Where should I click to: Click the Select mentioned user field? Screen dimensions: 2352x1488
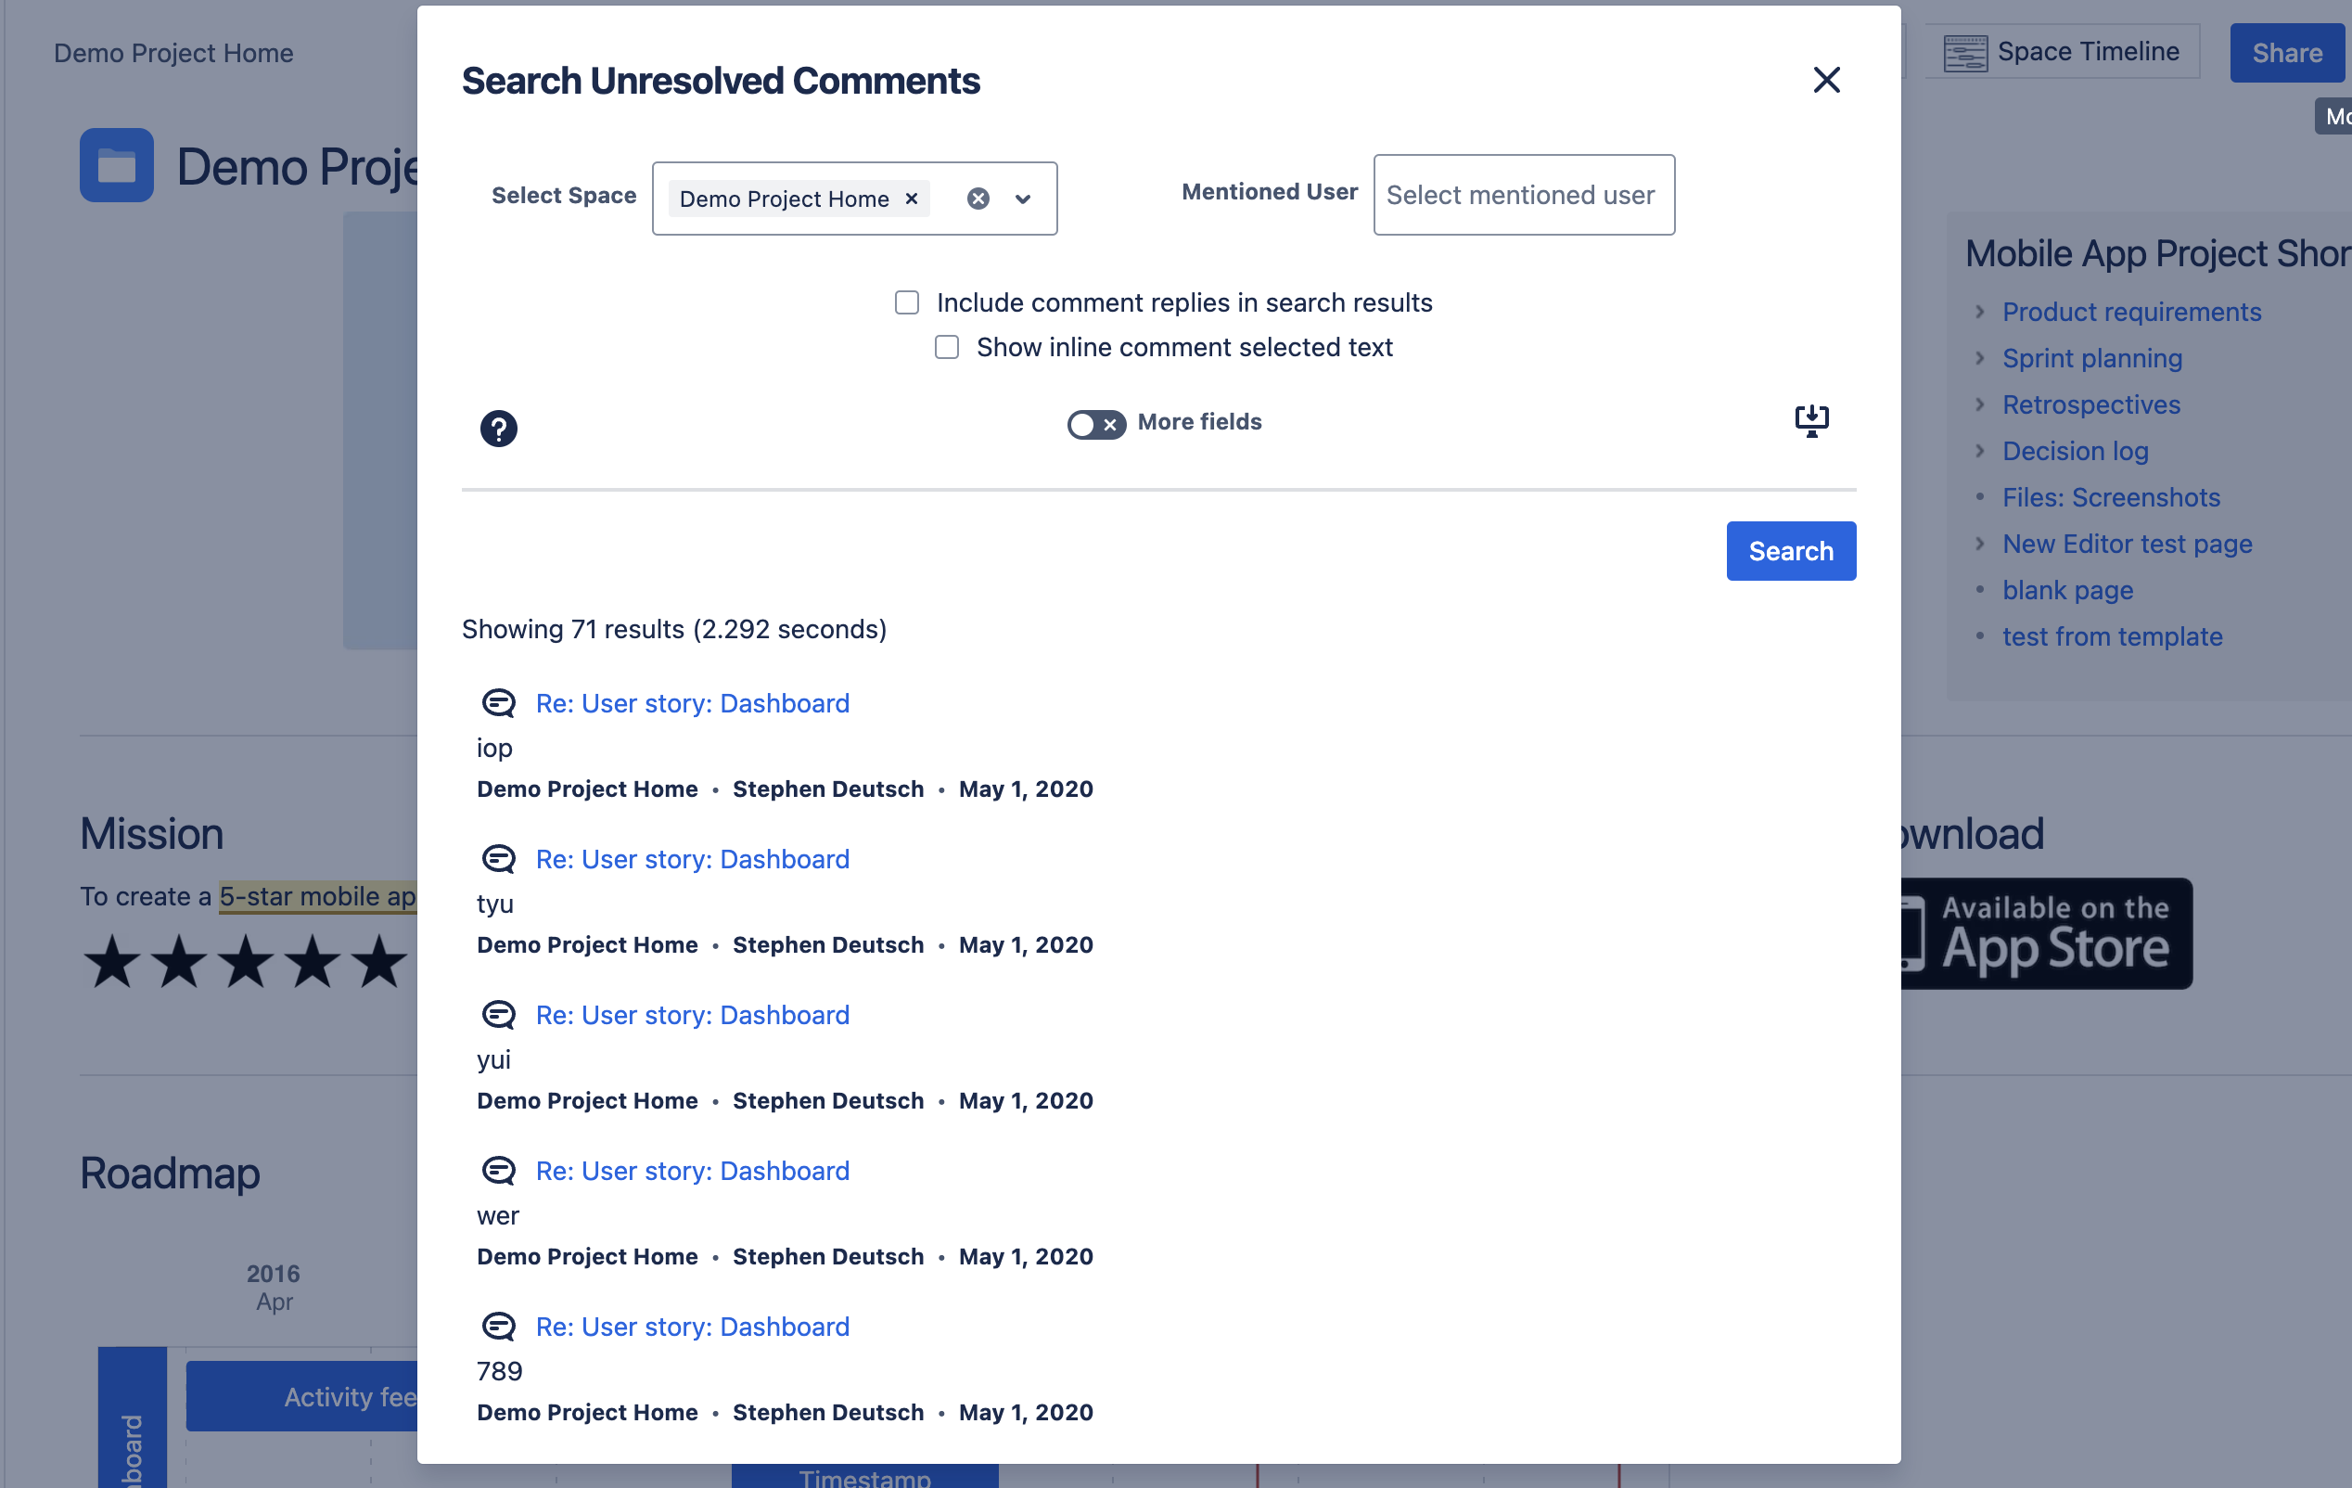[1523, 195]
